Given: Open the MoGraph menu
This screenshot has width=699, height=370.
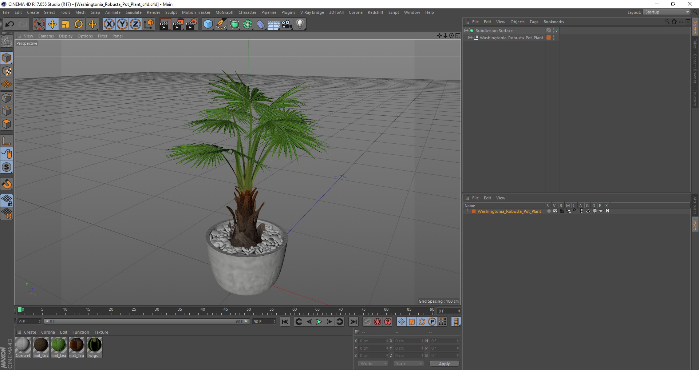Looking at the screenshot, I should pos(224,12).
